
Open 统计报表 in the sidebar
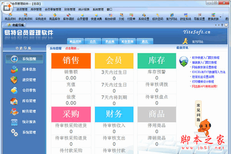tap(24, 122)
